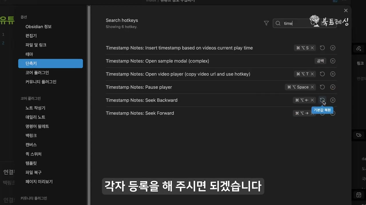Add hotkey for Open video player
The image size is (366, 205).
pos(333,74)
